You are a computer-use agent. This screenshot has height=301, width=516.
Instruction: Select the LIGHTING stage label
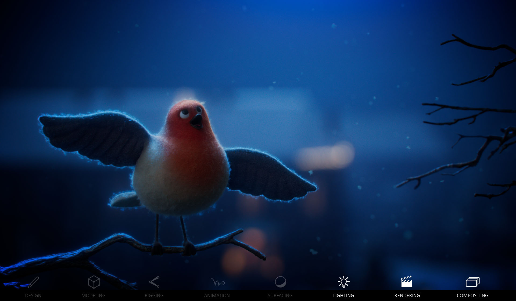tap(343, 296)
